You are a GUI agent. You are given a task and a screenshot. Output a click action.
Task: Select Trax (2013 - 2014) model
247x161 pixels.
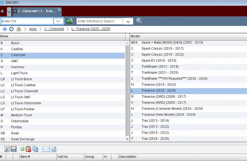(x=189, y=121)
